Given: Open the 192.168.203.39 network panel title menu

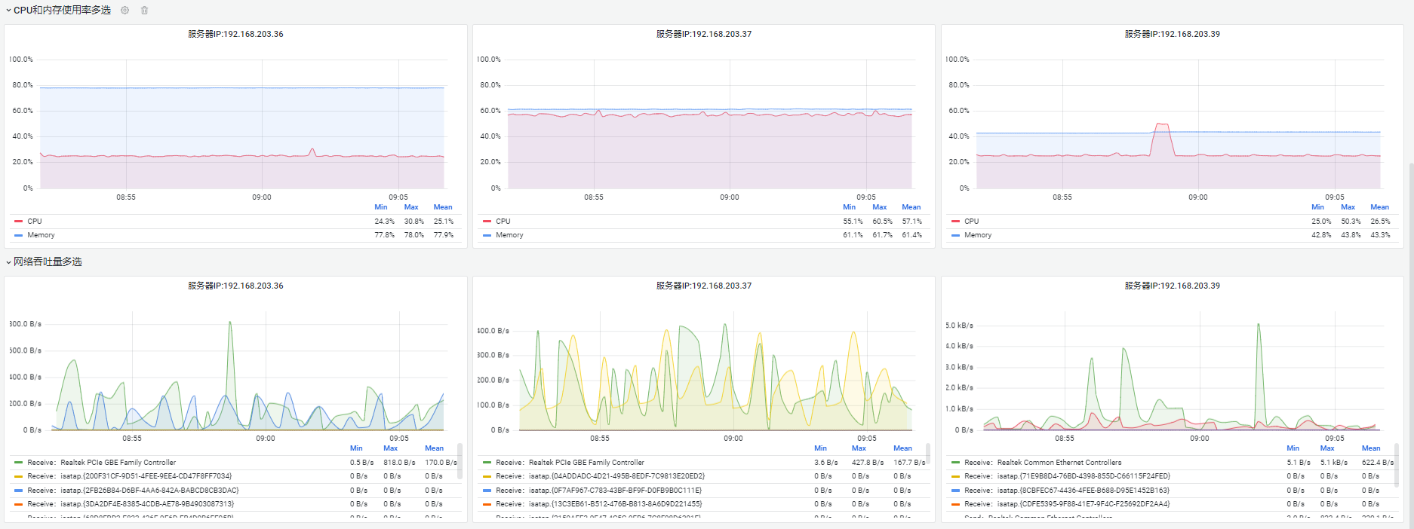Looking at the screenshot, I should point(1172,286).
